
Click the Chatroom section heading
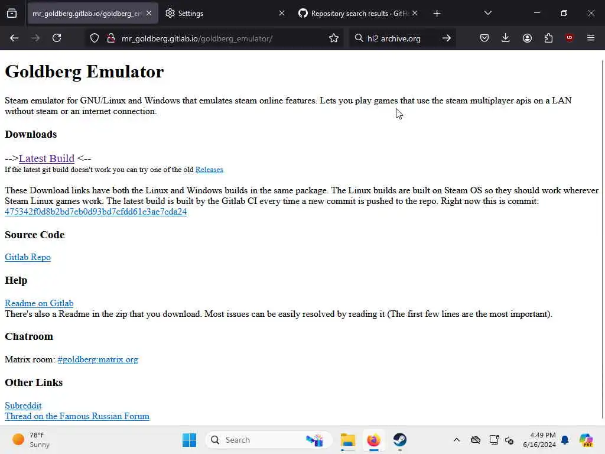coord(29,336)
